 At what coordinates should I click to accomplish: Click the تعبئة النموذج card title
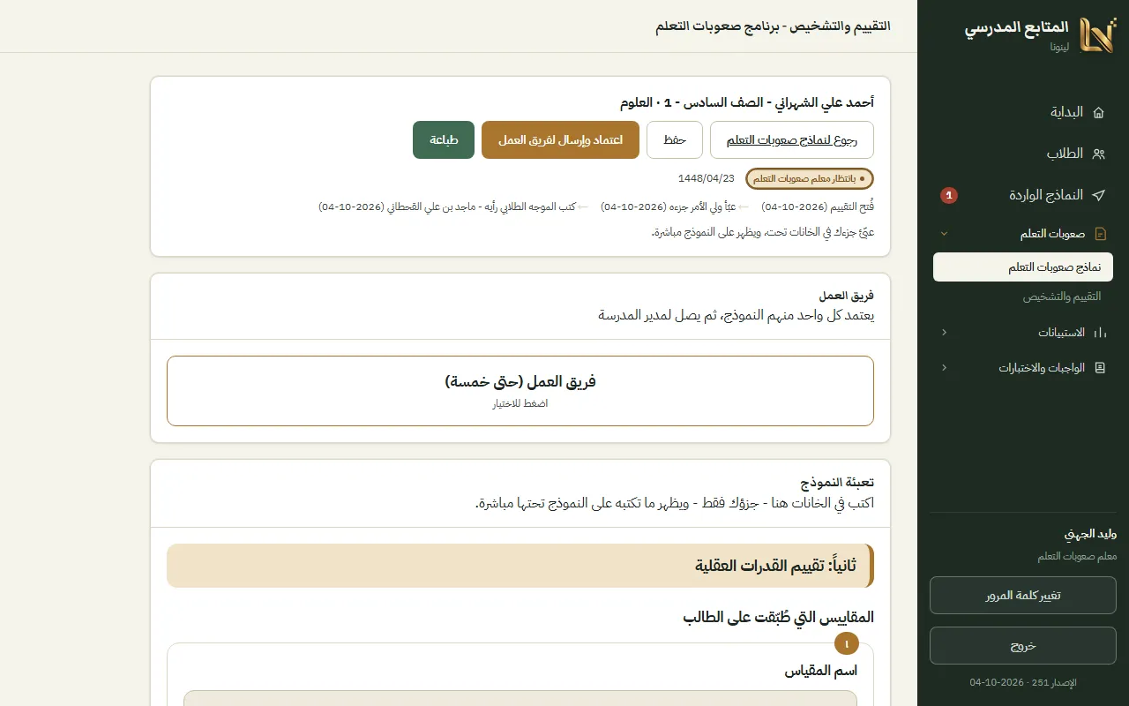(x=838, y=483)
